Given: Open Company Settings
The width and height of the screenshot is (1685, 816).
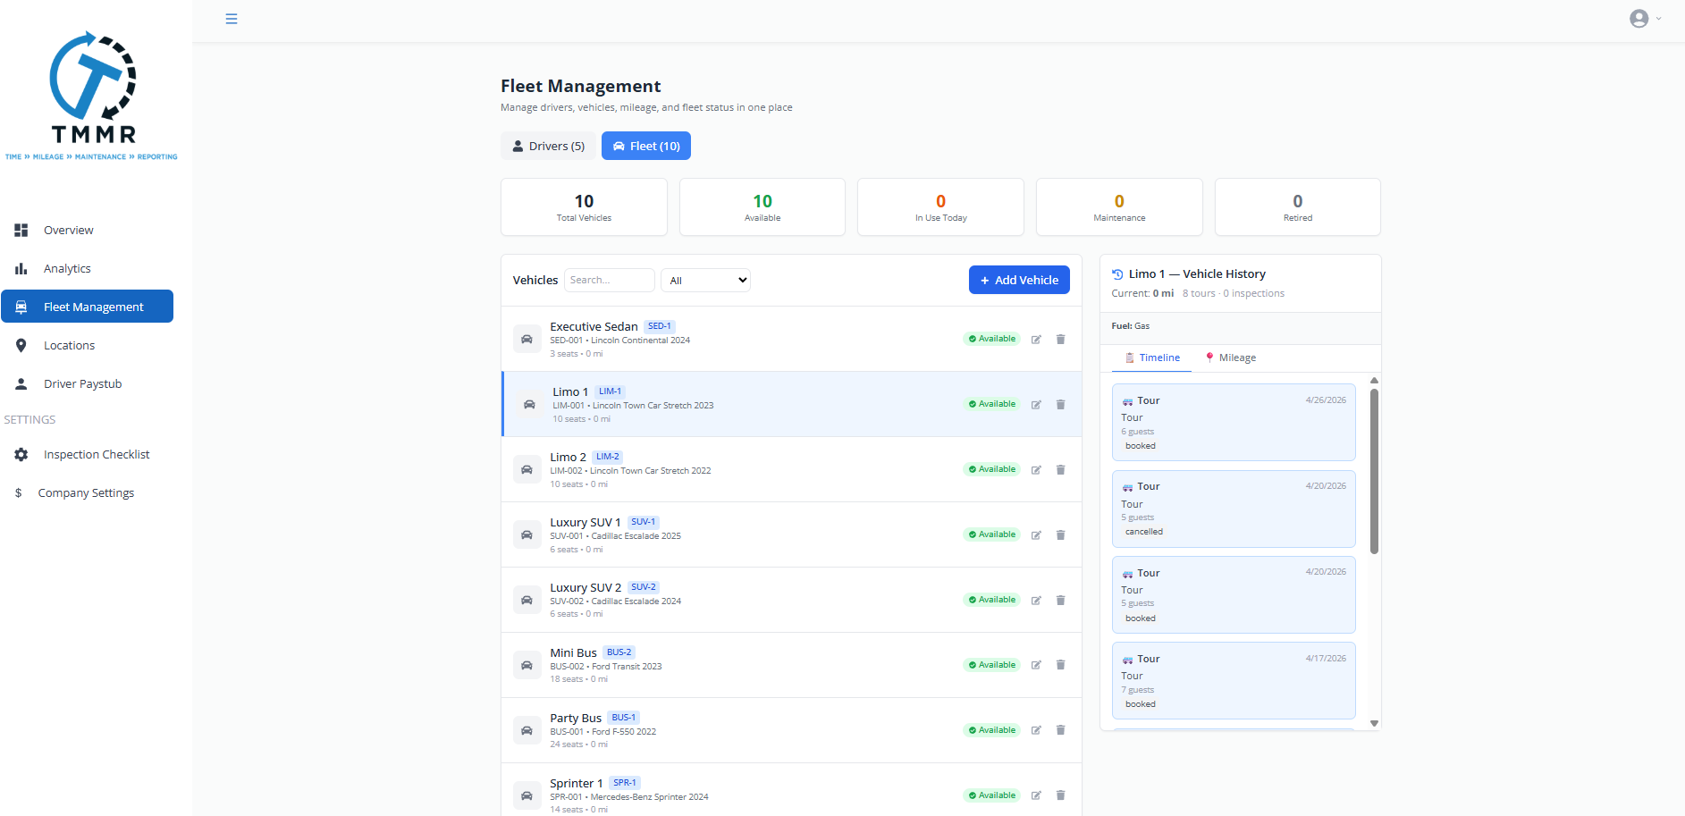Looking at the screenshot, I should [87, 492].
